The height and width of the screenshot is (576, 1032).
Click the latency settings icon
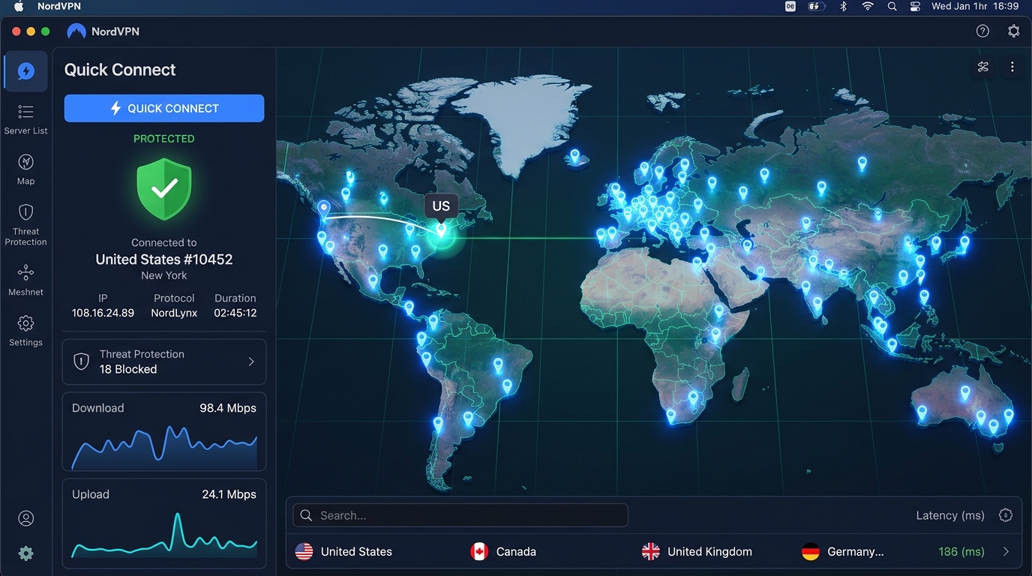pyautogui.click(x=1006, y=515)
